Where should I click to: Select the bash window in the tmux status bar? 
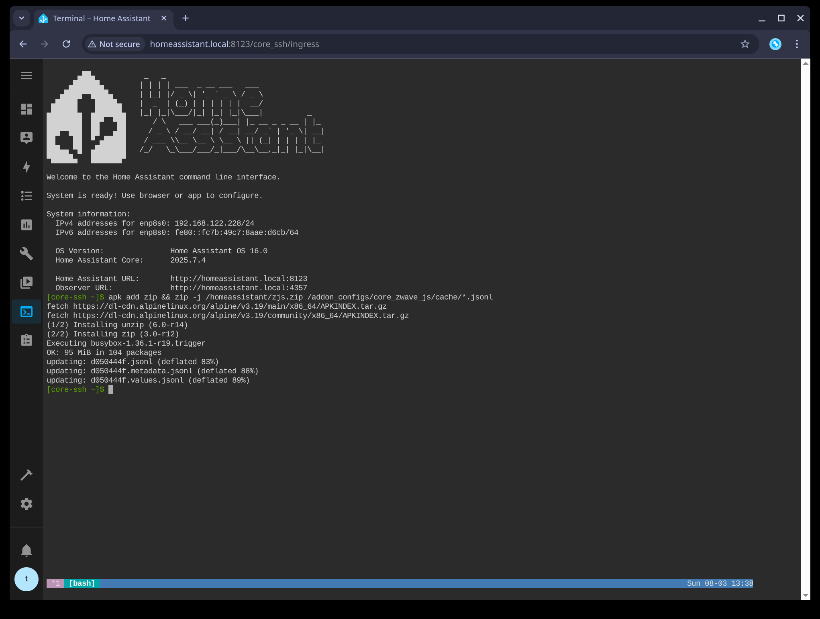pyautogui.click(x=82, y=583)
